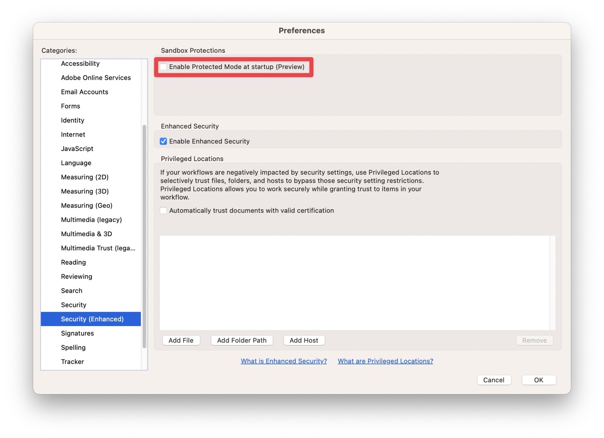
Task: Select the Reviewing category
Action: pyautogui.click(x=76, y=276)
